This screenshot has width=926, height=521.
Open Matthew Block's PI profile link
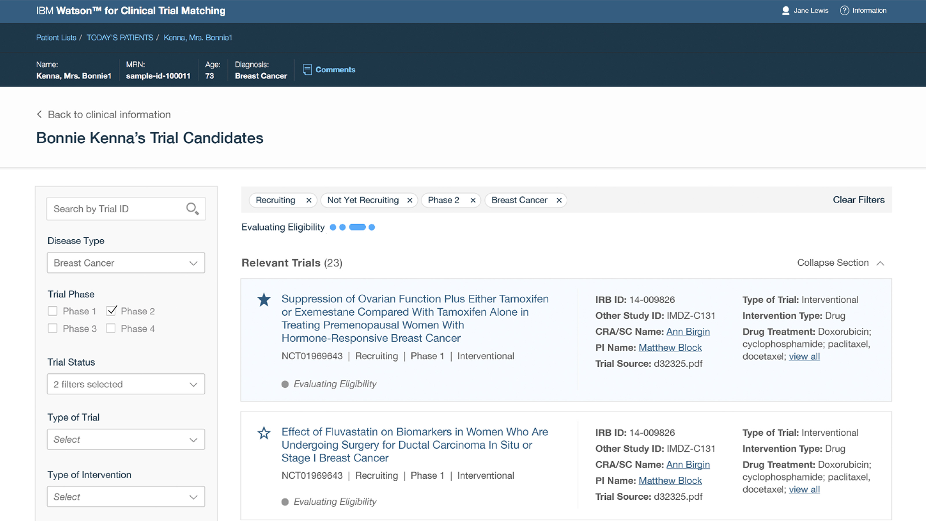point(670,347)
